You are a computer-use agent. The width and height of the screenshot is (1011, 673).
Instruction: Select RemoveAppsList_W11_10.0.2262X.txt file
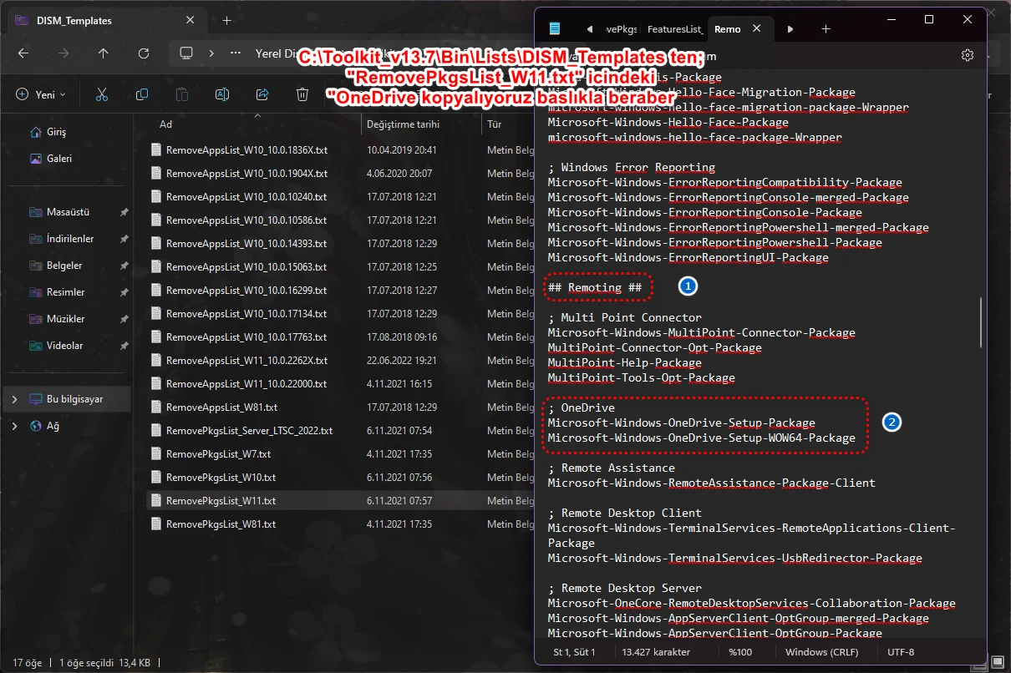click(x=246, y=361)
